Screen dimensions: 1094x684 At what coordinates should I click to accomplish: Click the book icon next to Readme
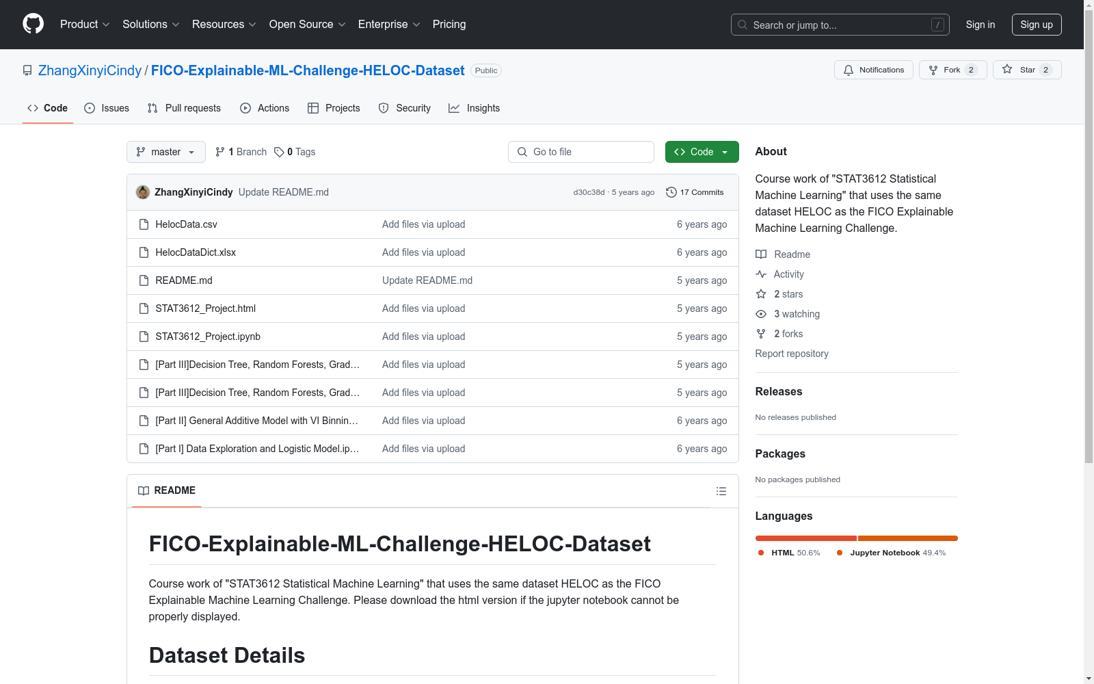[x=761, y=254]
